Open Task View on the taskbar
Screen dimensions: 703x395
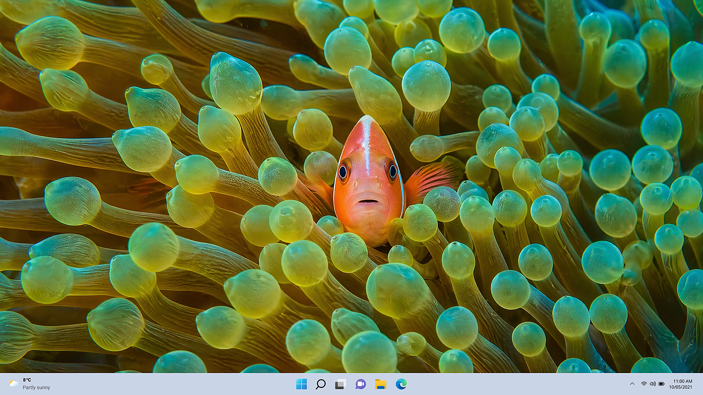[x=341, y=384]
